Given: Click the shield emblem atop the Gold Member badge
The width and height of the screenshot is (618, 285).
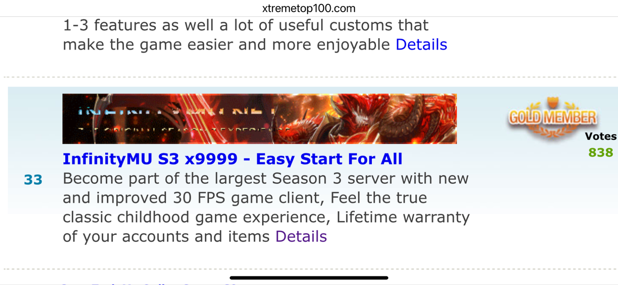Looking at the screenshot, I should point(553,103).
